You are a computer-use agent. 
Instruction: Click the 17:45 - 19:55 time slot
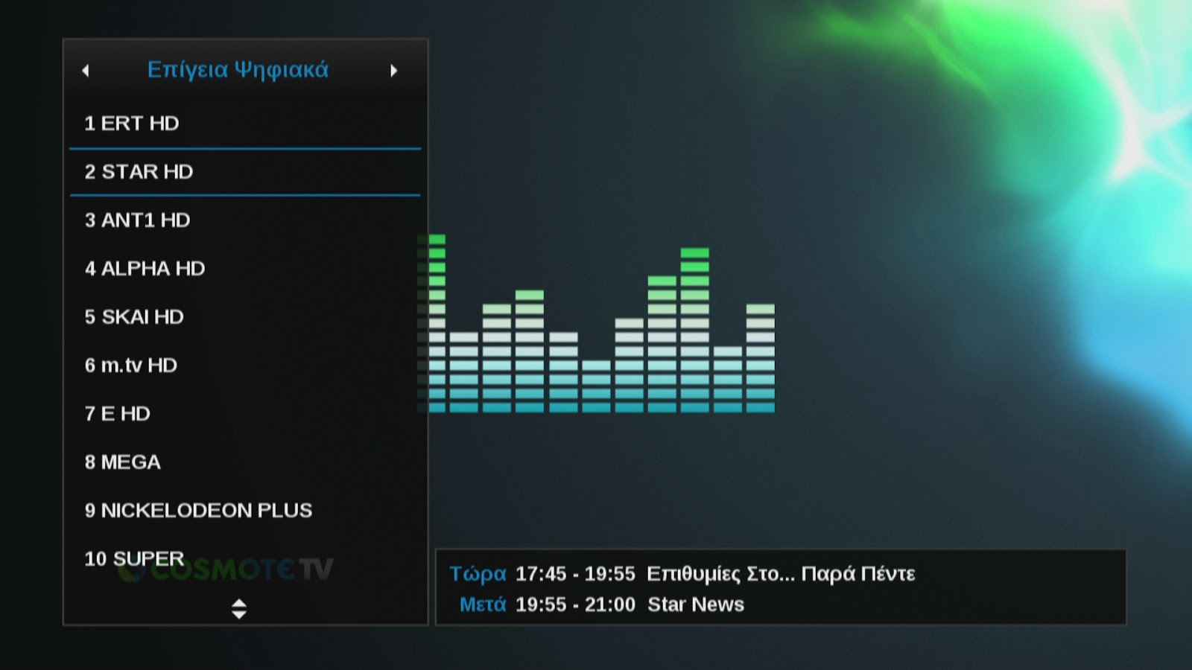pyautogui.click(x=575, y=574)
